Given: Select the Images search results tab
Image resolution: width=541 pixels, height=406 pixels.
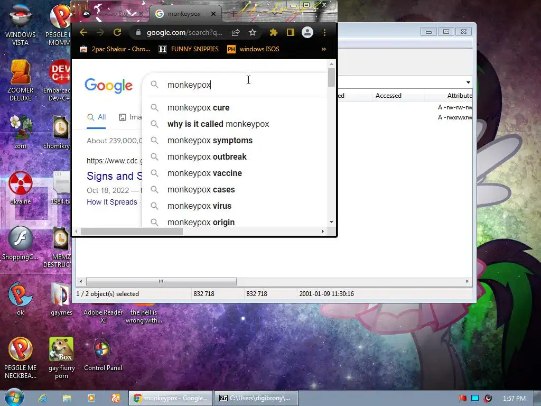Looking at the screenshot, I should click(x=130, y=117).
